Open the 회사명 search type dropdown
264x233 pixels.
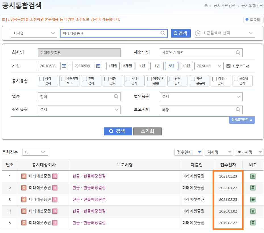[x=34, y=33]
